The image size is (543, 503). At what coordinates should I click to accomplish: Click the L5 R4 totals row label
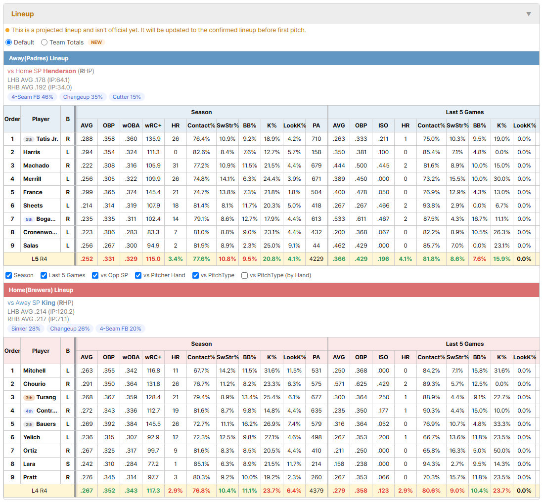(39, 259)
